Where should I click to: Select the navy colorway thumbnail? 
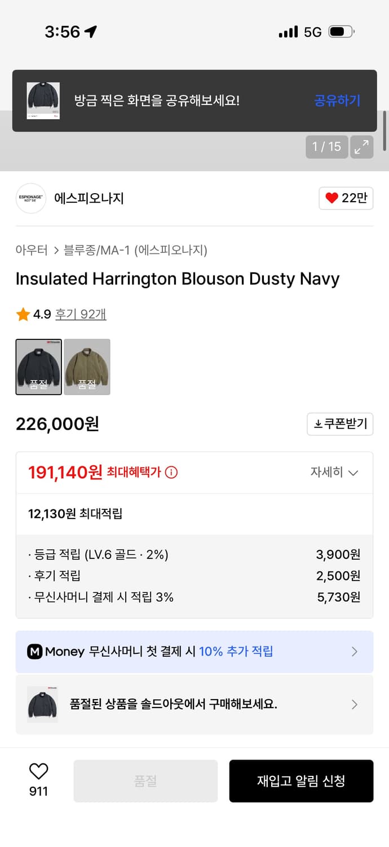pos(38,366)
